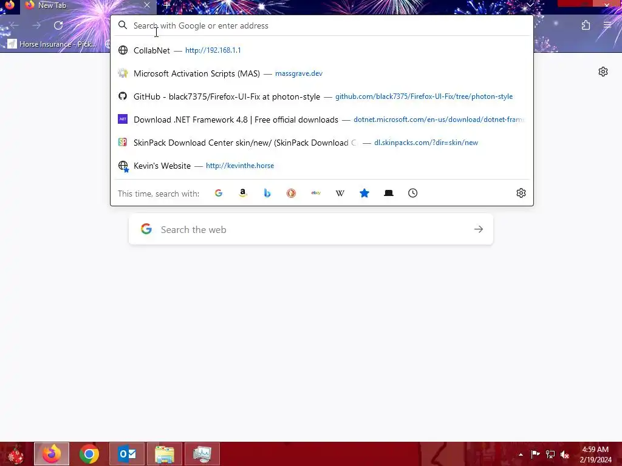This screenshot has height=466, width=622.
Task: Search history using the clock icon
Action: point(412,193)
